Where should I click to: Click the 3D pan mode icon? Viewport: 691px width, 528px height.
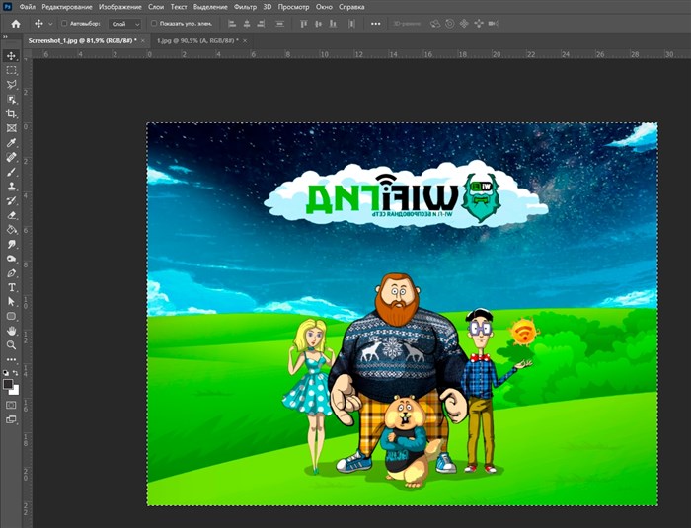(x=464, y=24)
